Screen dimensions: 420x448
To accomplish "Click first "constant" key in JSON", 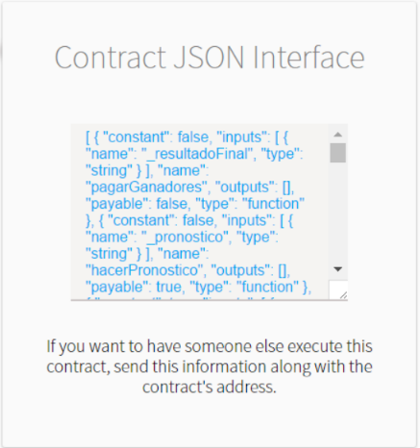I will (x=136, y=137).
